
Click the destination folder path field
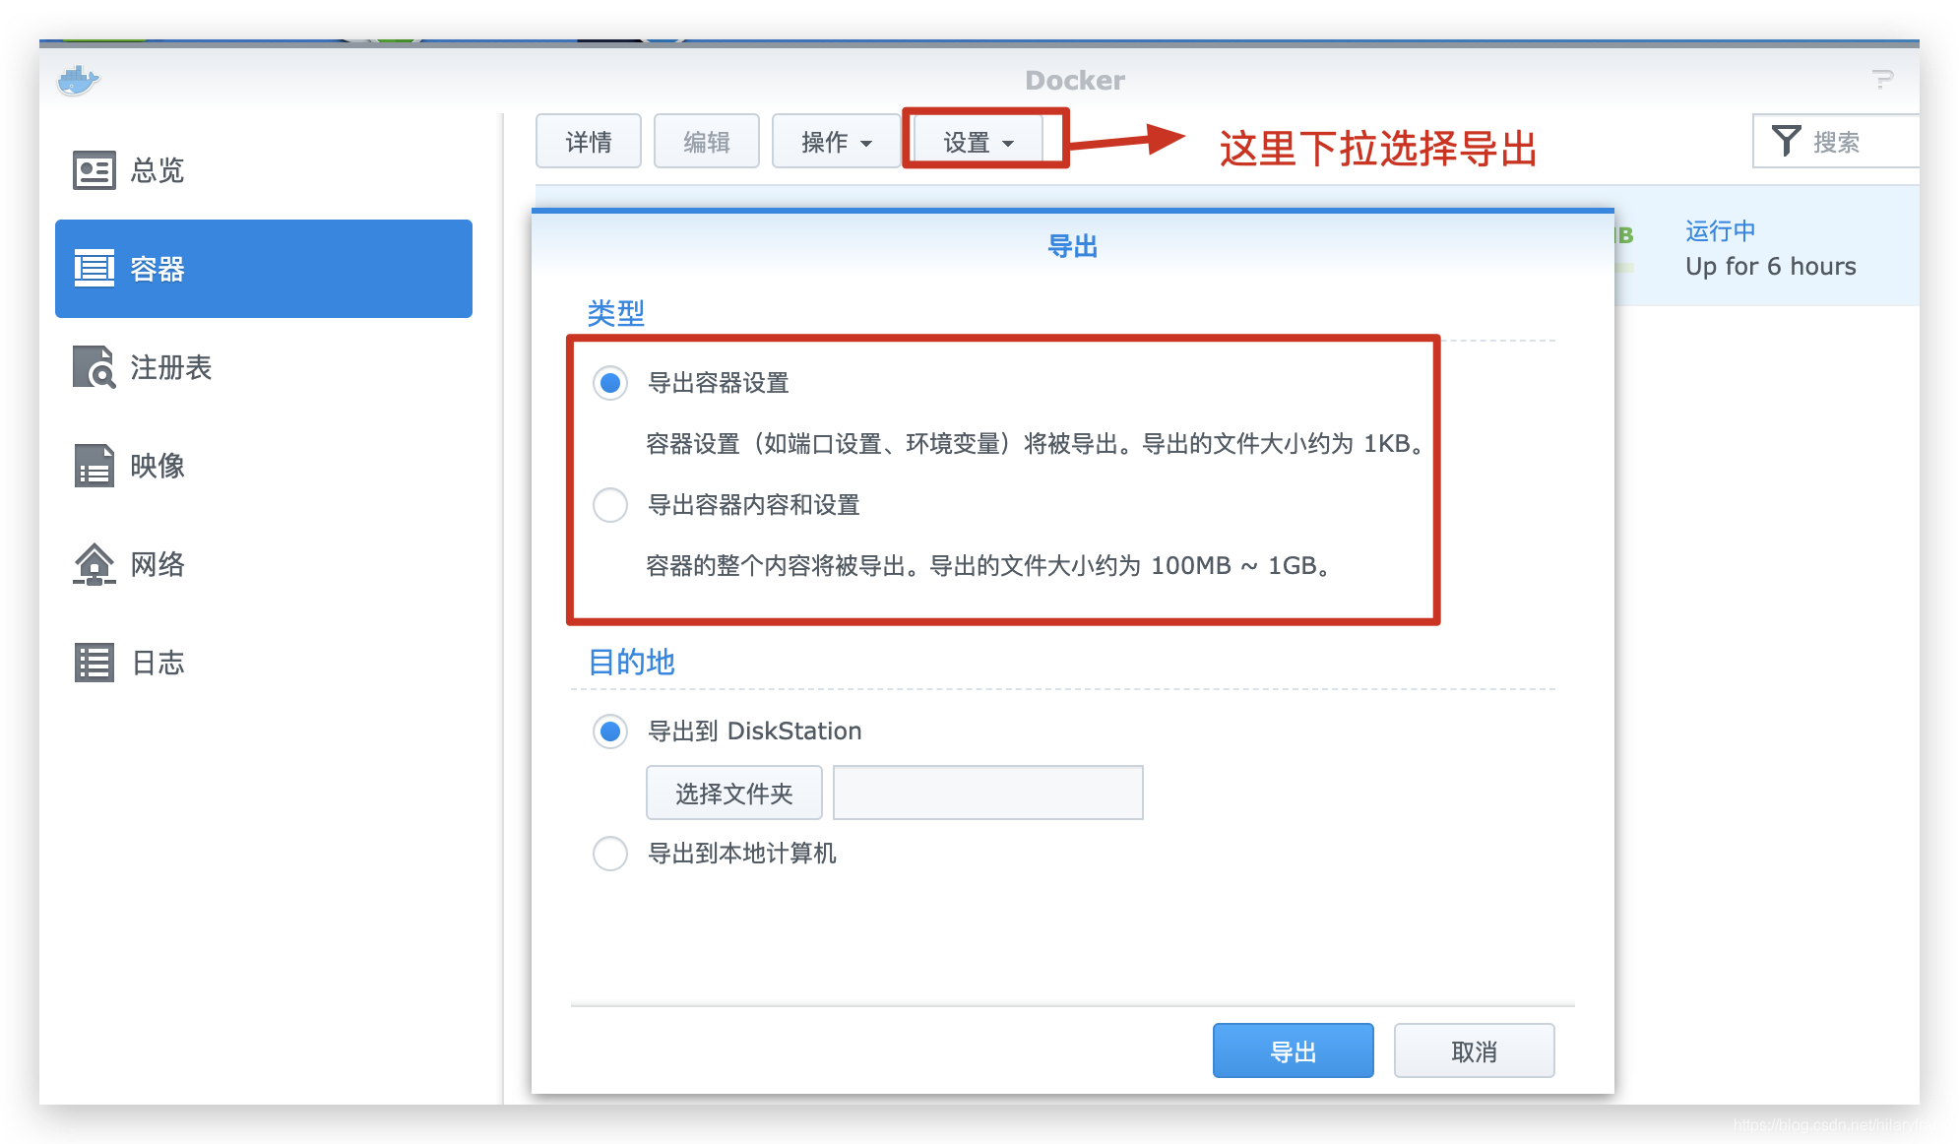pyautogui.click(x=987, y=794)
